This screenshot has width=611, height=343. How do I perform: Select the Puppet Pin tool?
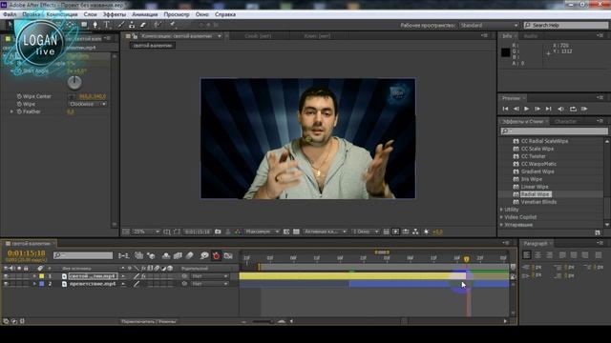[x=172, y=25]
